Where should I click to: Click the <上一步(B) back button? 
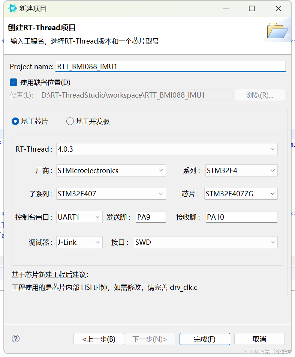tap(99, 339)
